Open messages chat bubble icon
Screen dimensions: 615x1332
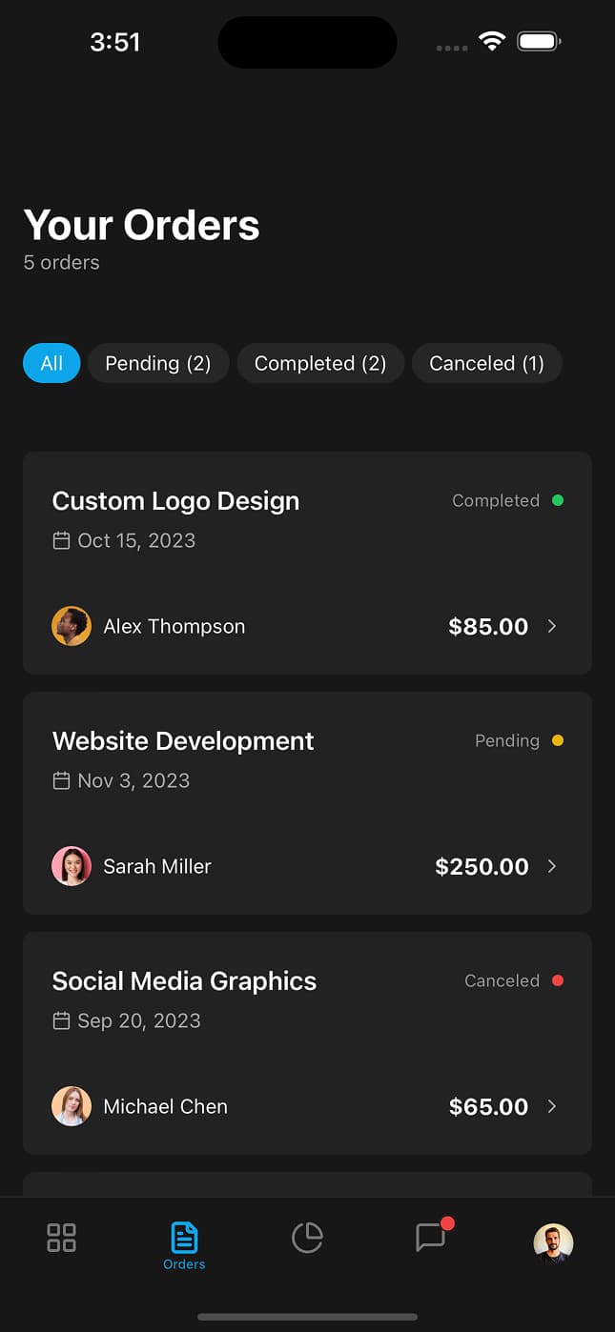(x=431, y=1238)
